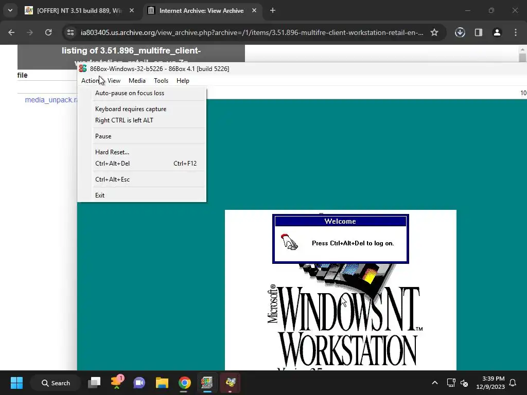
Task: Open a new Chrome tab
Action: coord(273,11)
